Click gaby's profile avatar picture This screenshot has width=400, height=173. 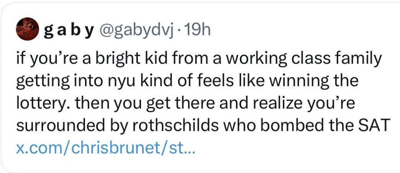[x=26, y=30]
